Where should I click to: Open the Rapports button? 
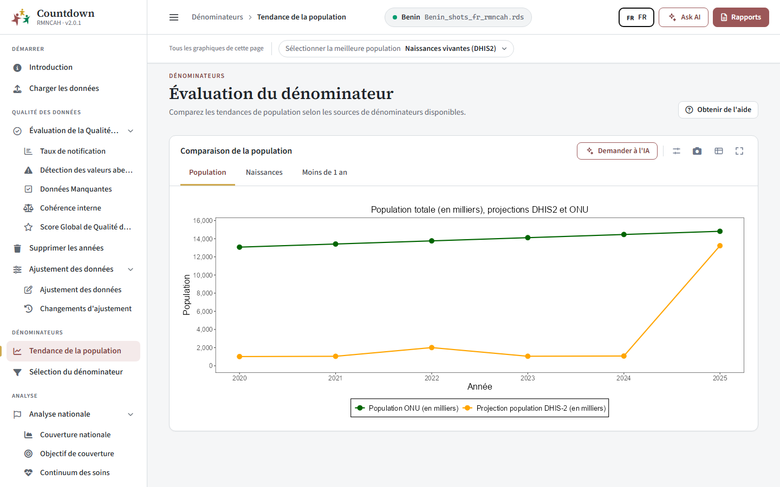click(x=741, y=17)
